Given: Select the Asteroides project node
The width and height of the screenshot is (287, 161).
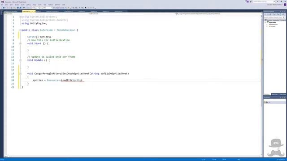Looking at the screenshot, I should click(273, 22).
